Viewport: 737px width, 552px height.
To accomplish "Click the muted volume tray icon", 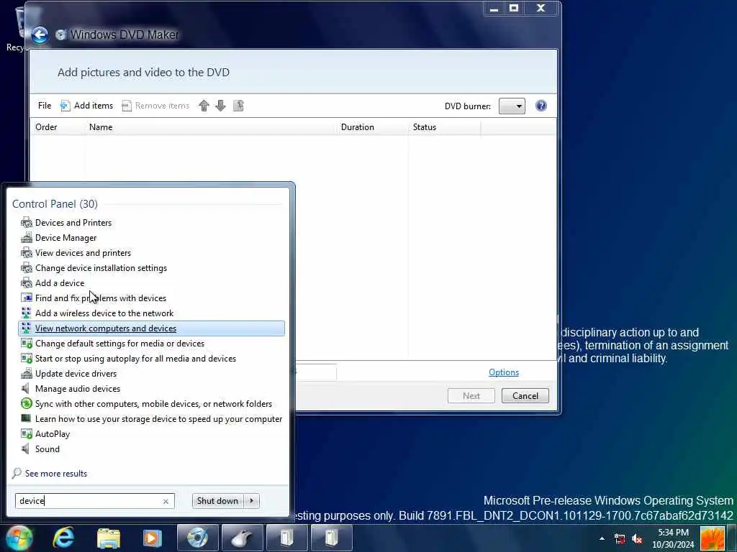I will (638, 539).
